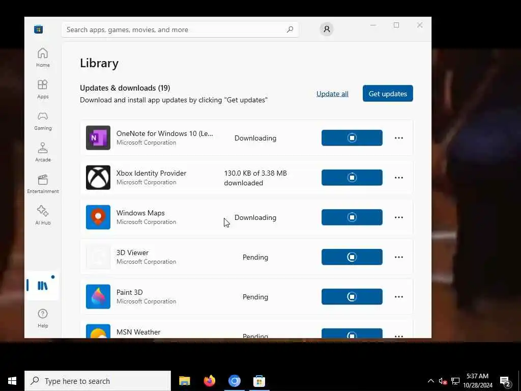Cancel the pending Paint 3D update
Viewport: 521px width, 391px height.
click(352, 297)
